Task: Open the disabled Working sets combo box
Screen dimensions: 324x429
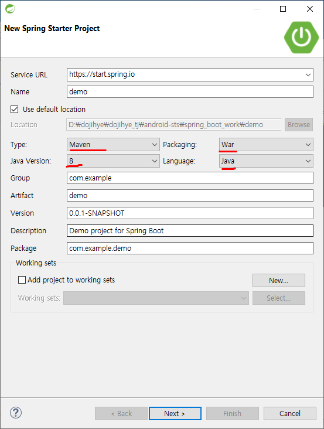Action: click(x=156, y=298)
